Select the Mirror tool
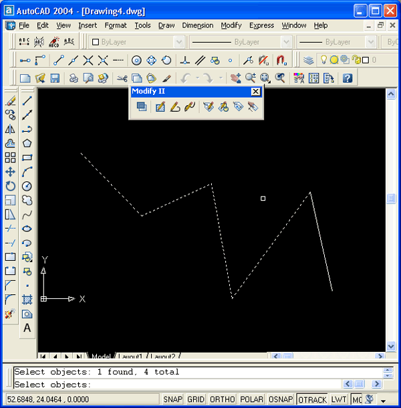This screenshot has height=408, width=401. (x=10, y=129)
